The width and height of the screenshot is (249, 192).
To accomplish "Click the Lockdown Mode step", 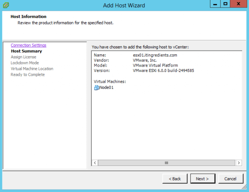I will coord(24,63).
